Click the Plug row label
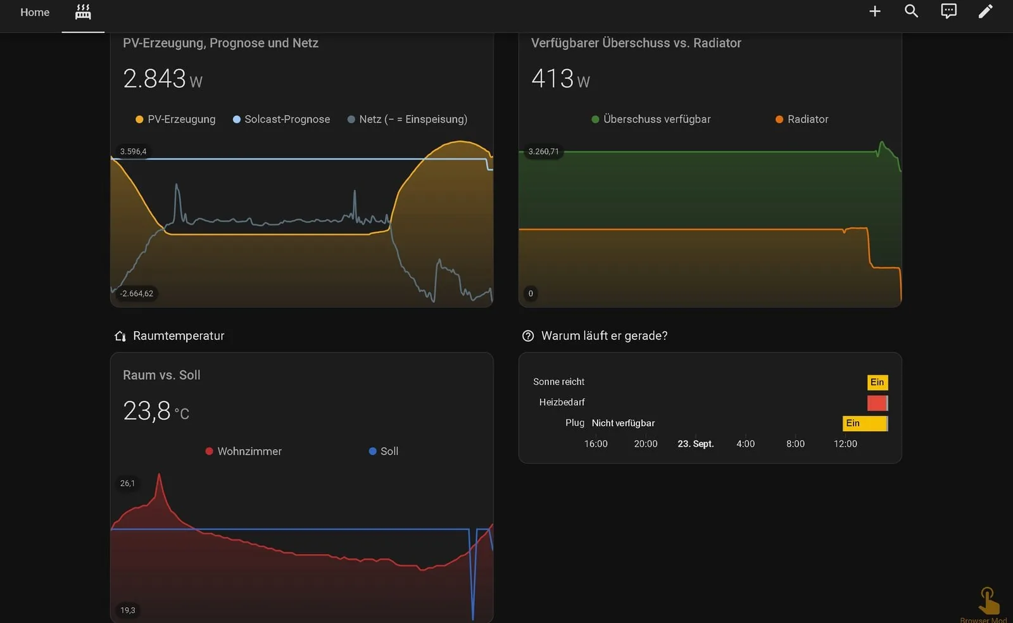This screenshot has height=623, width=1013. click(575, 423)
